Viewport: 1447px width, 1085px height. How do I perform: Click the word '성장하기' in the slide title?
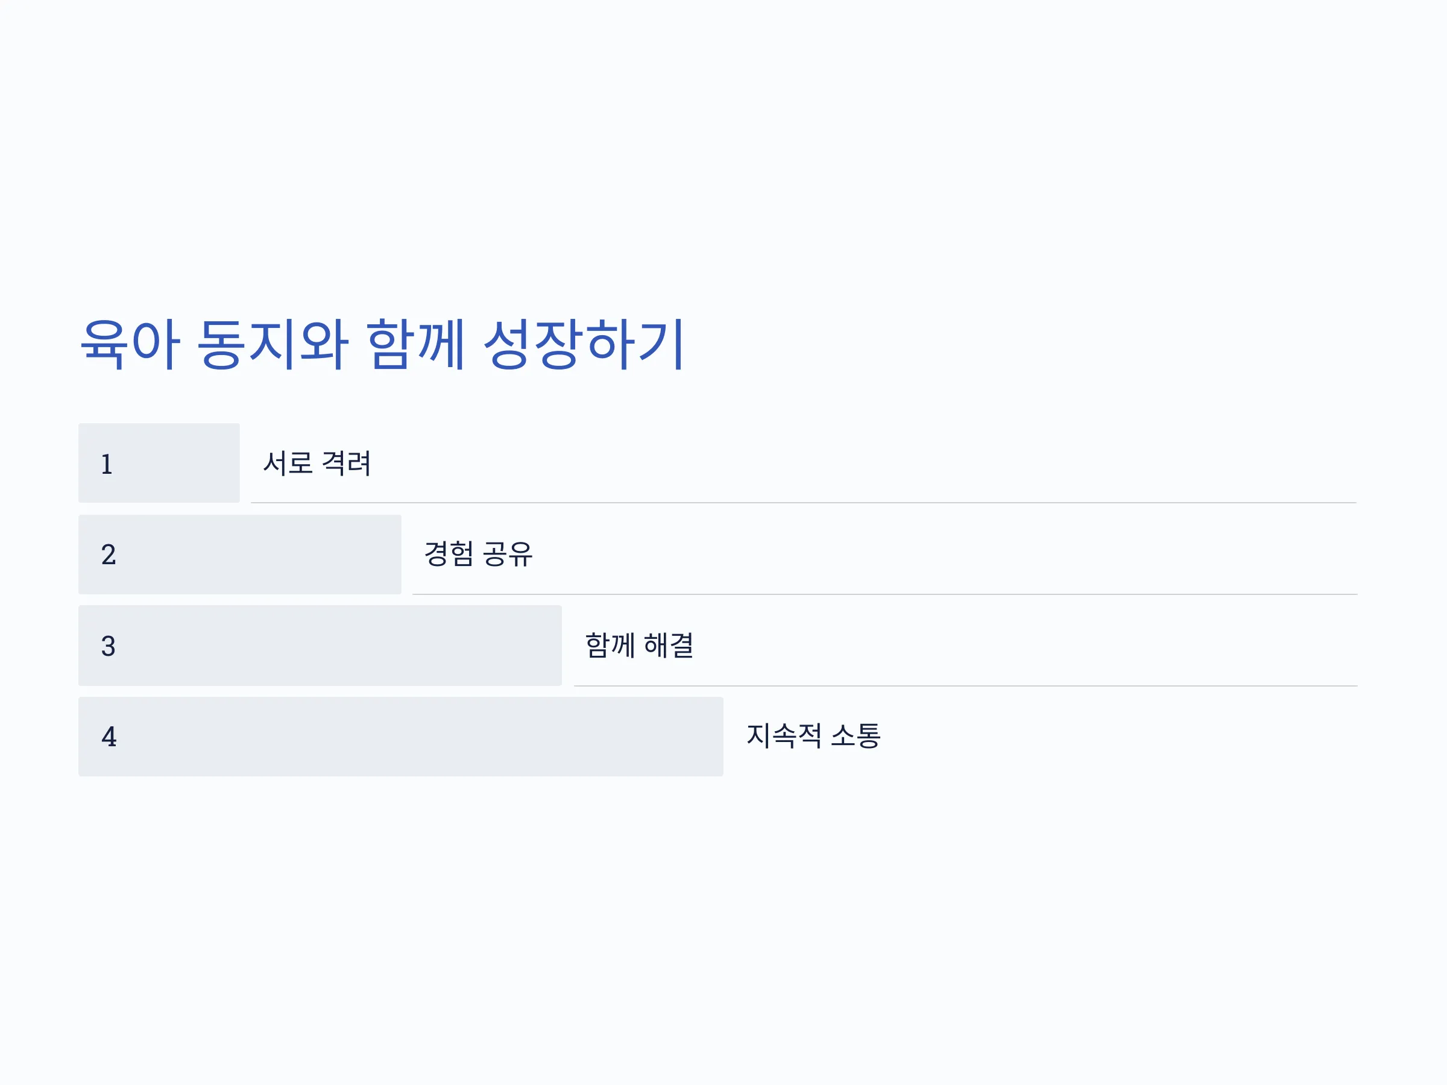click(x=584, y=344)
